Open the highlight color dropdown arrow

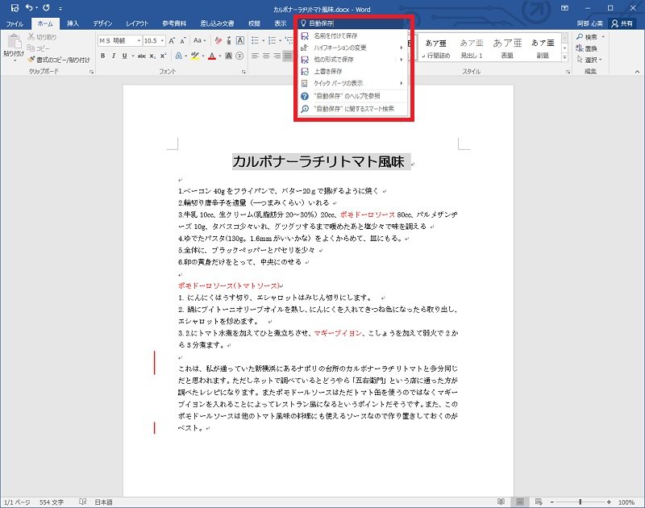[x=203, y=56]
